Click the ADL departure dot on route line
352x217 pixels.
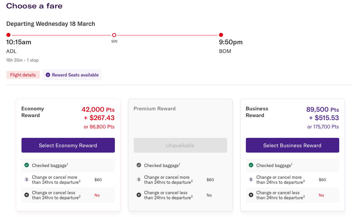8,35
